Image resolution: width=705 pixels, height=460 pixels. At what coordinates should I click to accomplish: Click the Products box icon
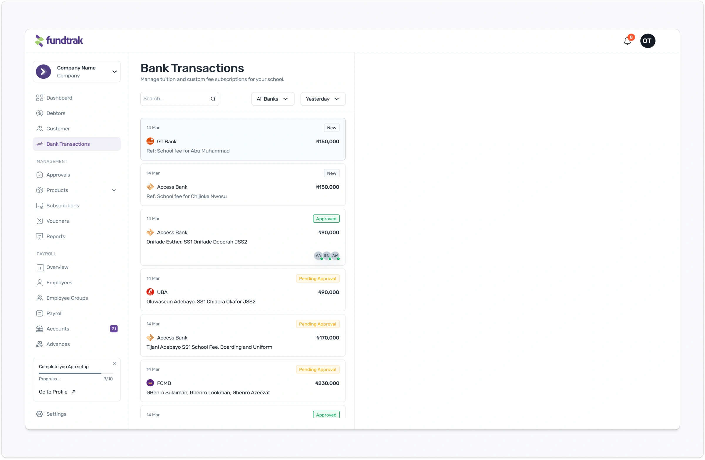[40, 190]
